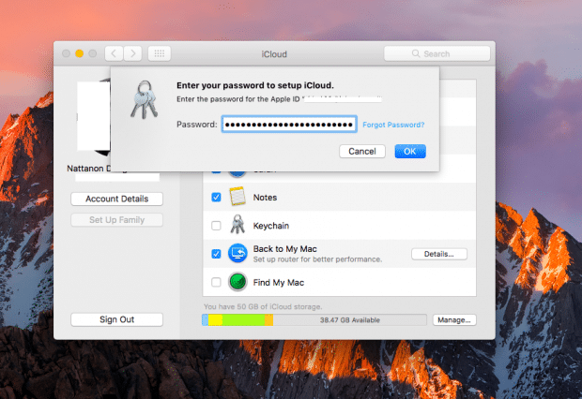Image resolution: width=582 pixels, height=399 pixels.
Task: Open Back to My Mac Details
Action: pyautogui.click(x=439, y=254)
